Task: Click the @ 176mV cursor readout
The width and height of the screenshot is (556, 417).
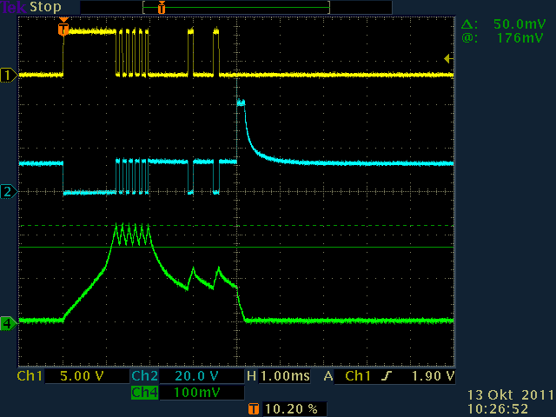Action: click(504, 38)
